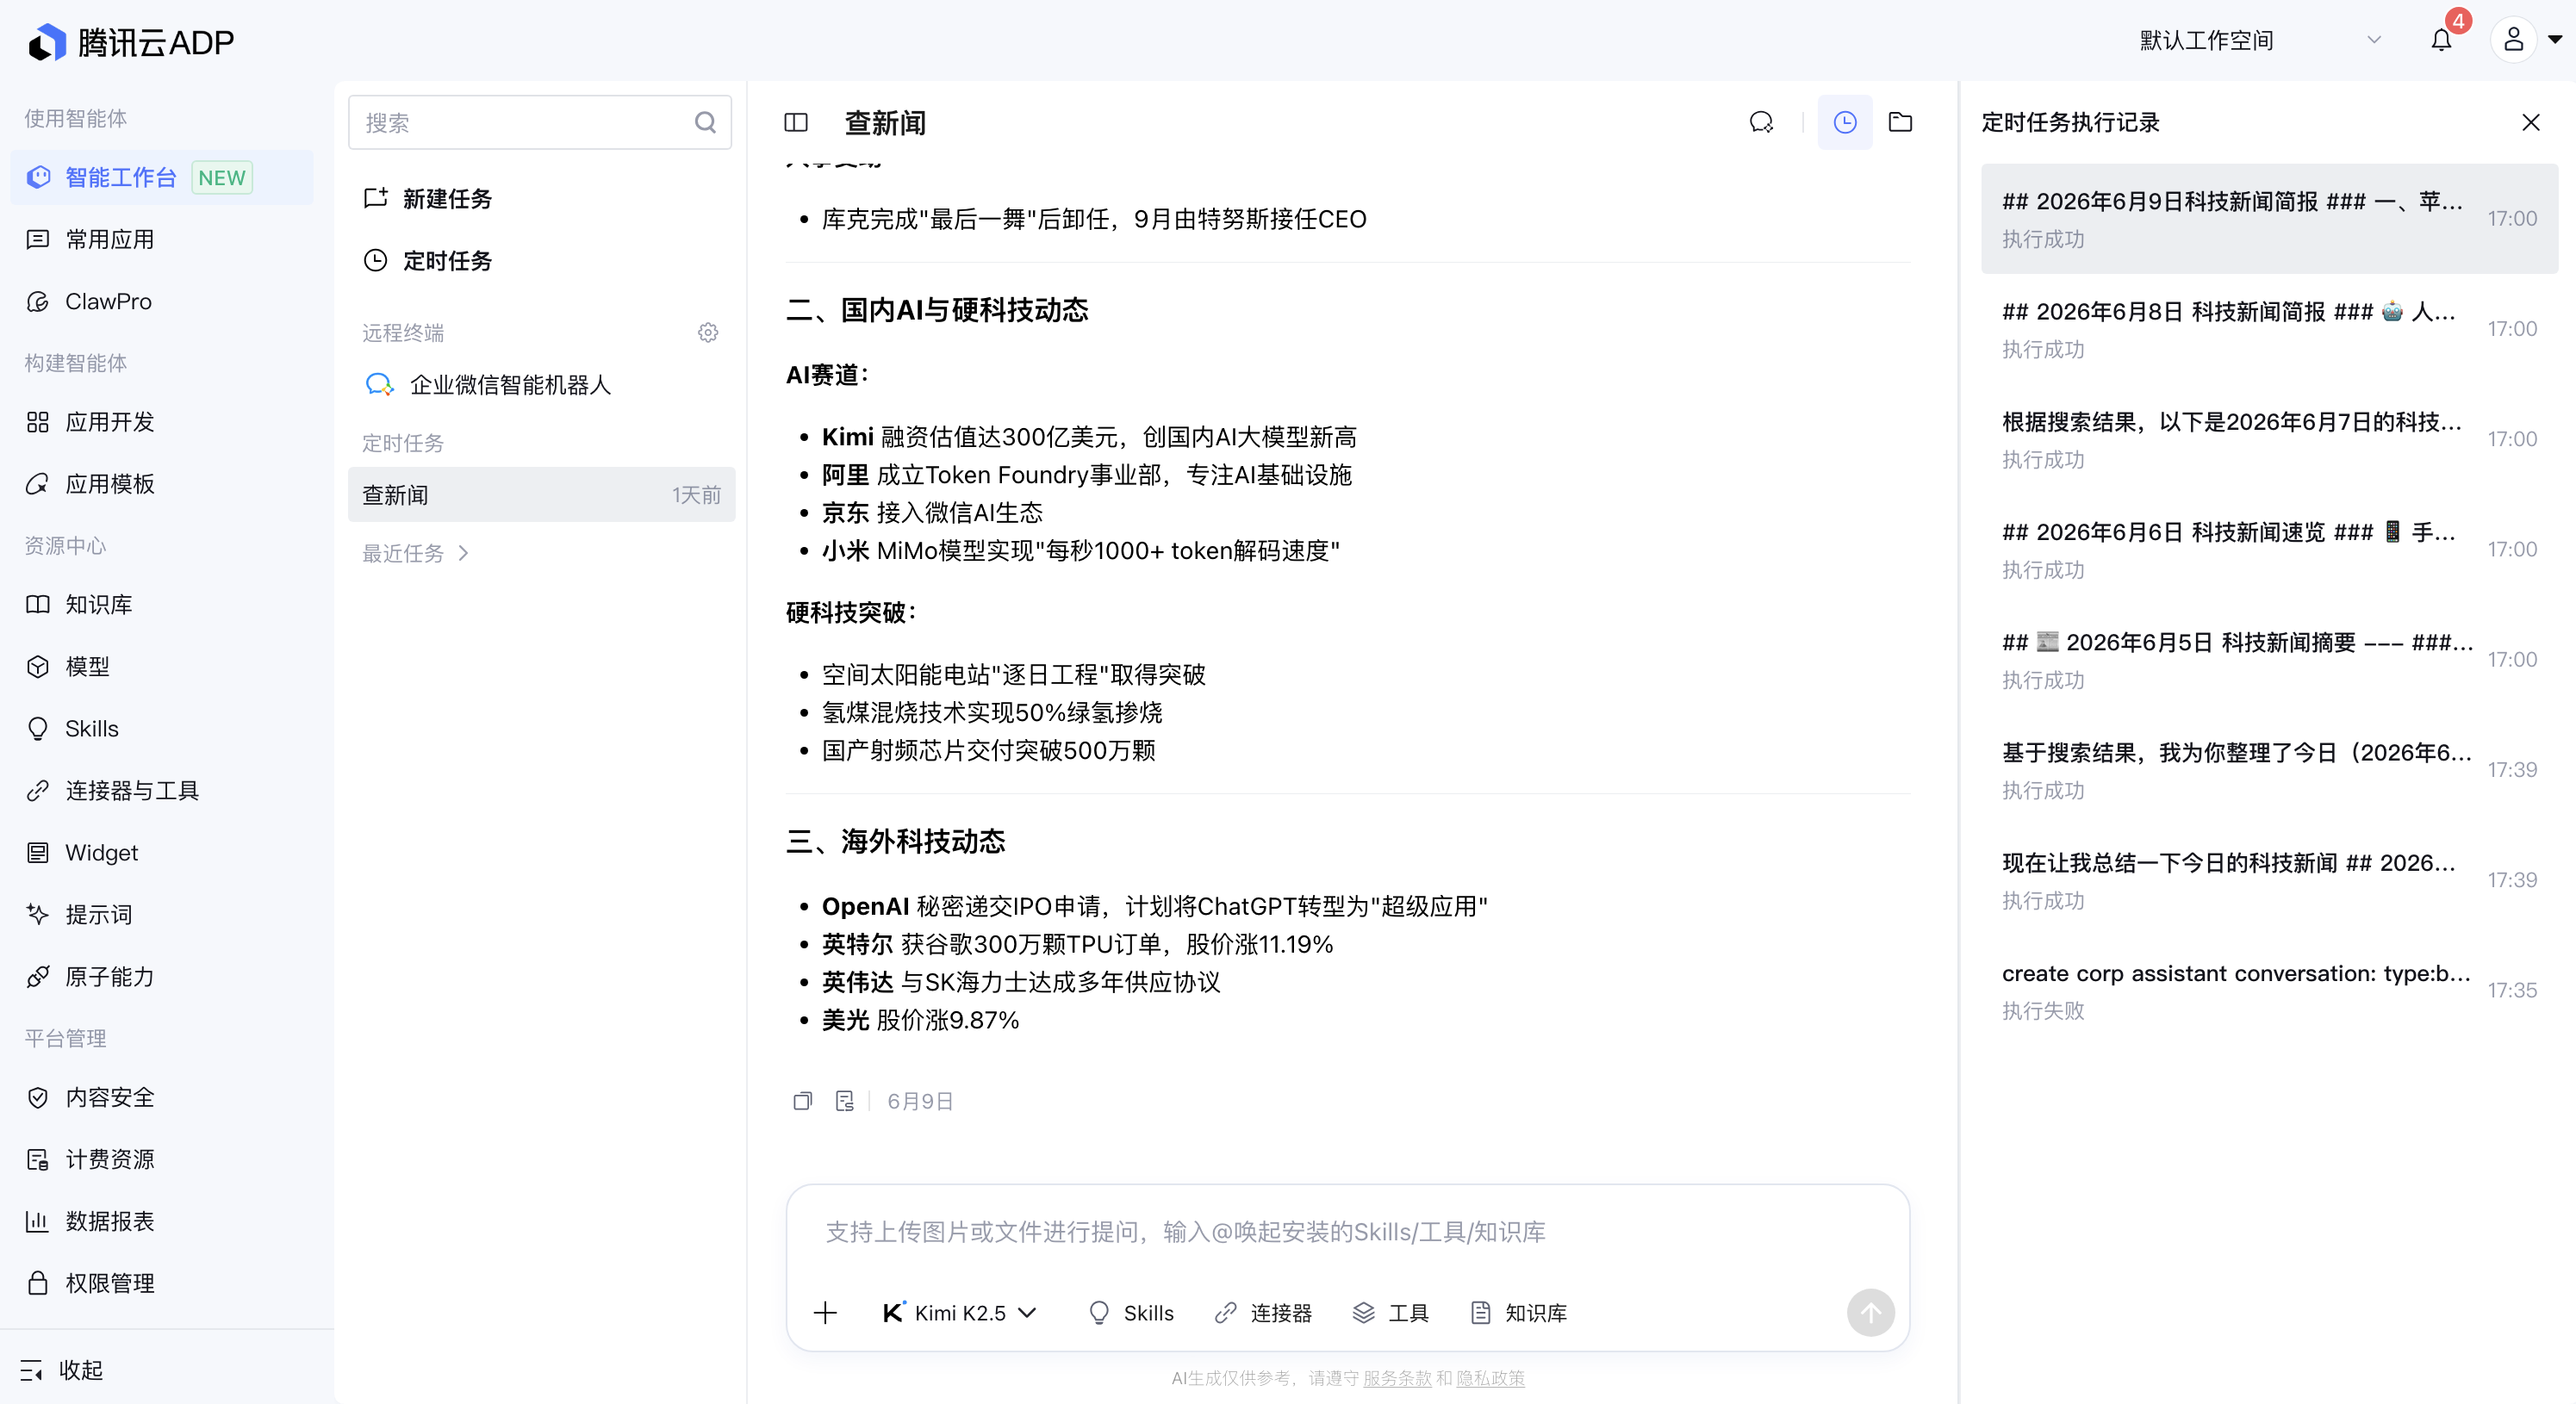Screen dimensions: 2576x1404
Task: Click the Tencent Cloud ADP logo
Action: (131, 42)
